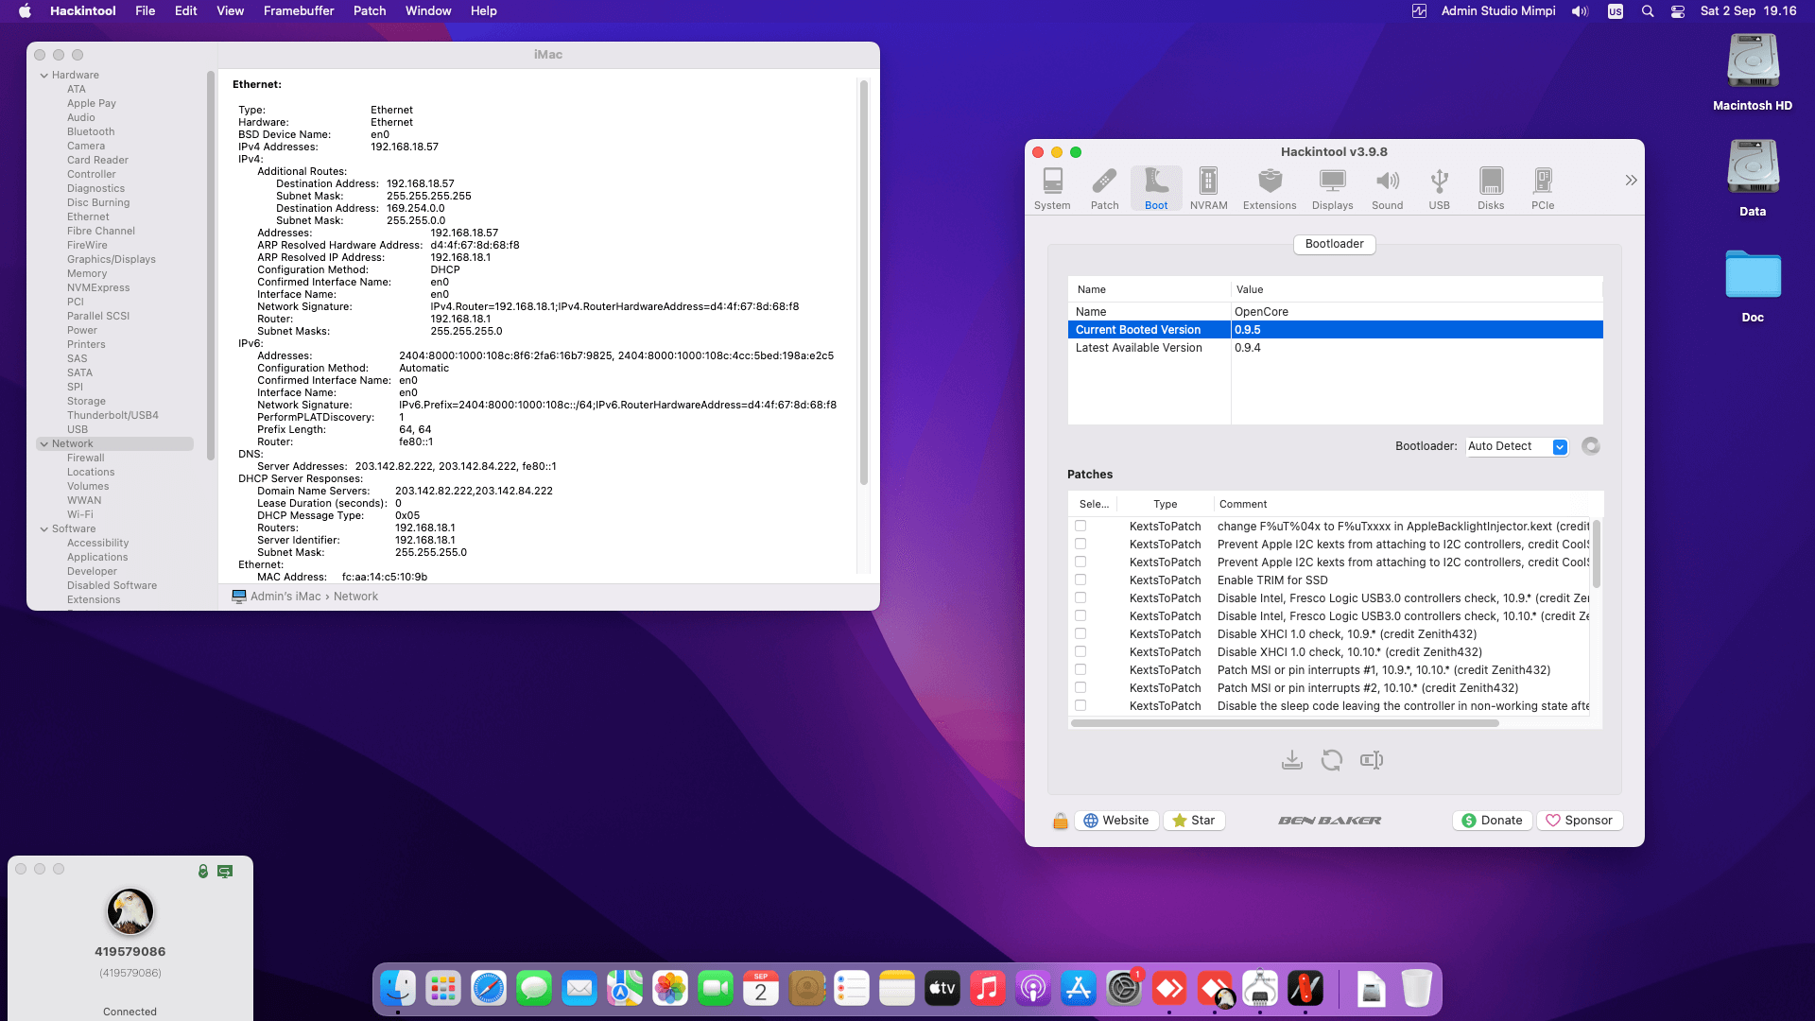Screen dimensions: 1815x1021
Task: Check the Enable TRIM for SSD checkbox
Action: (x=1080, y=580)
